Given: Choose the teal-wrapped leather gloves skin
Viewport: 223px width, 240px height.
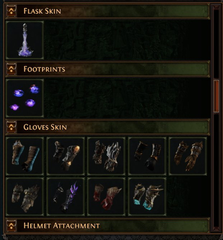Looking at the screenshot, I should (25, 156).
